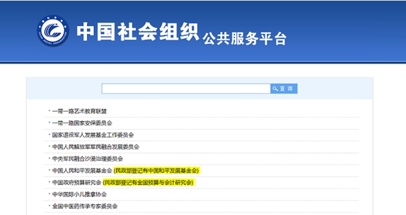The image size is (406, 215).
Task: Open 中国政府预算研究会 entry
Action: 77,182
